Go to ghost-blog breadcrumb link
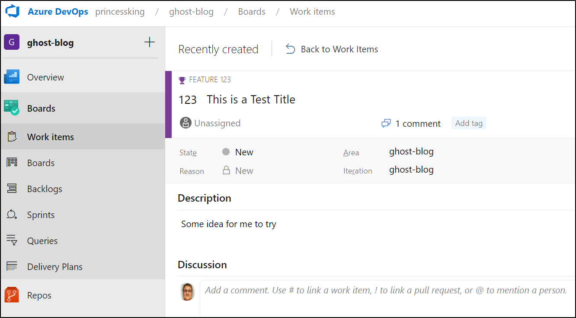Image resolution: width=576 pixels, height=318 pixels. point(191,12)
